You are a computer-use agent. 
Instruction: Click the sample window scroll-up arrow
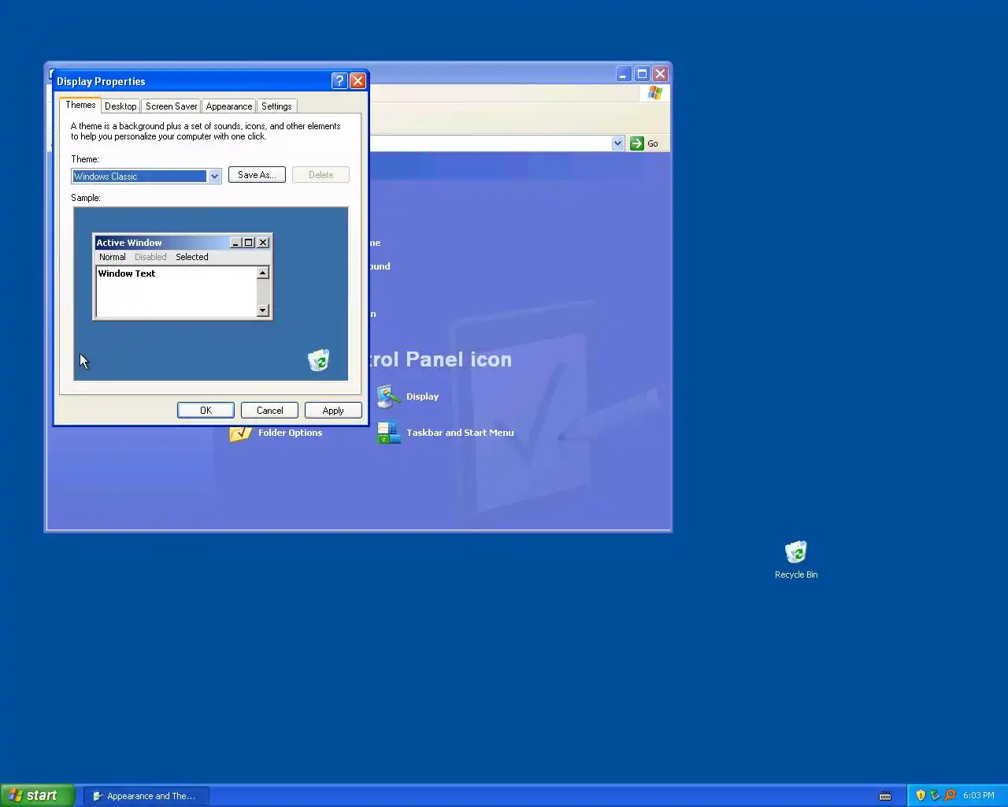263,273
